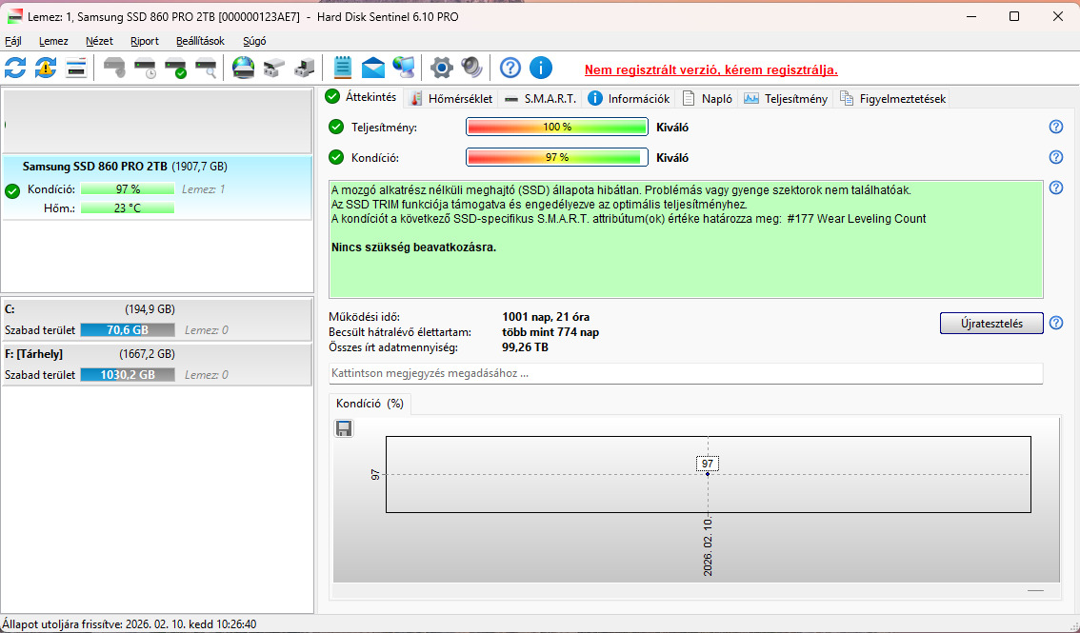Click the Újratesztelés button

pyautogui.click(x=991, y=324)
